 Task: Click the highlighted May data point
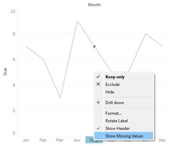point(94,46)
